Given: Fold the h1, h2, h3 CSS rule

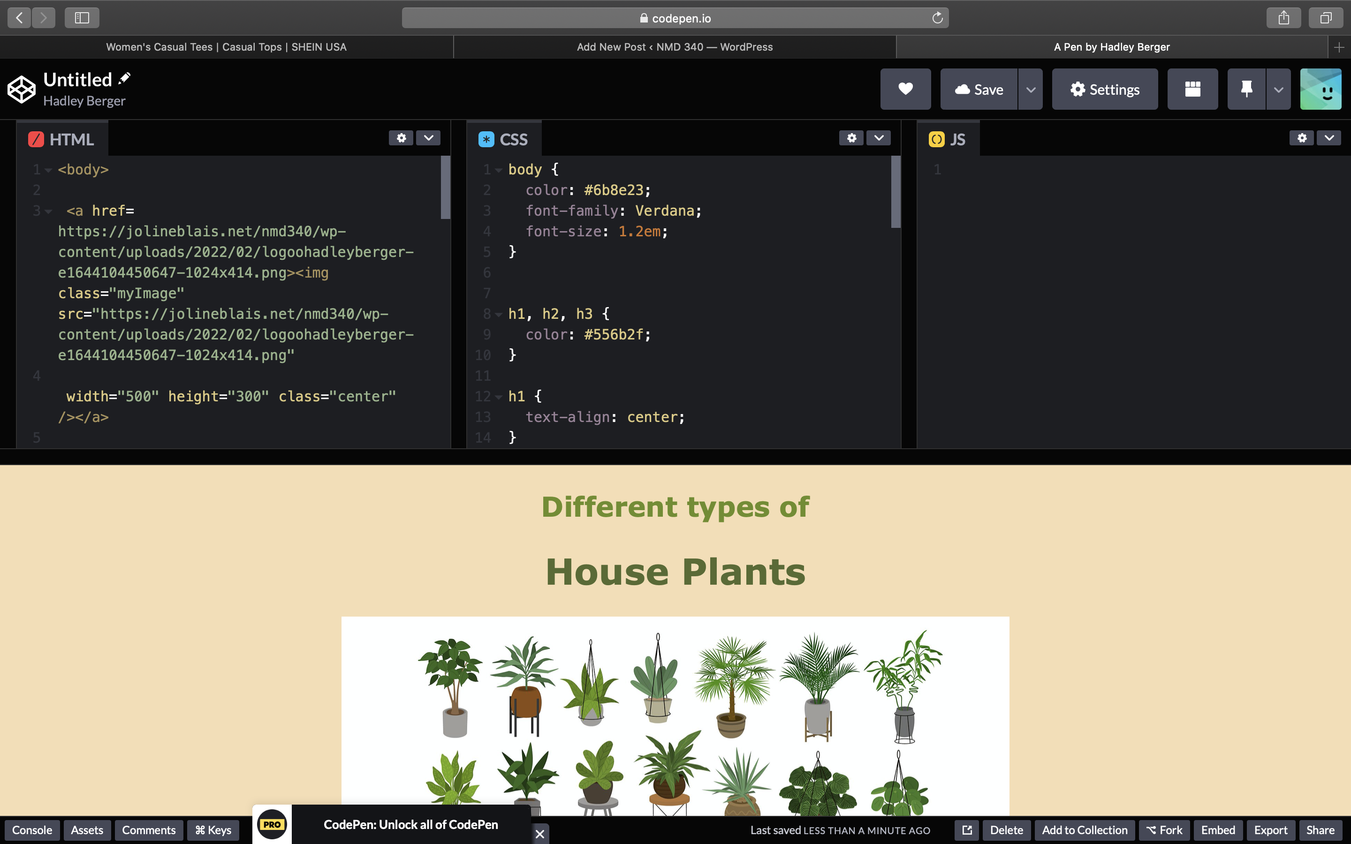Looking at the screenshot, I should [x=499, y=314].
